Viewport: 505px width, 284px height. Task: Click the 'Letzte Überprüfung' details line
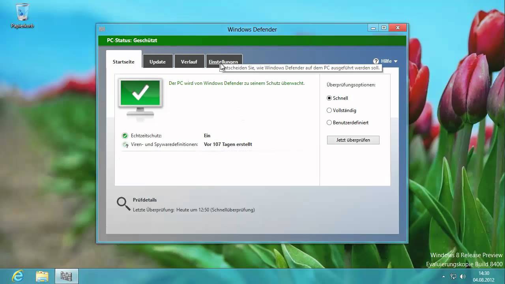click(194, 210)
